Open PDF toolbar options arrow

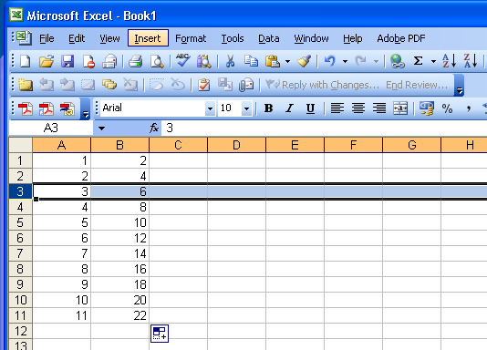pyautogui.click(x=86, y=108)
